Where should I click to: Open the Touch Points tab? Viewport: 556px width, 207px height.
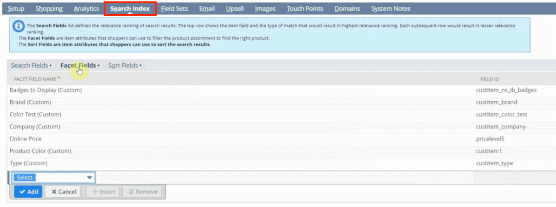(x=305, y=9)
